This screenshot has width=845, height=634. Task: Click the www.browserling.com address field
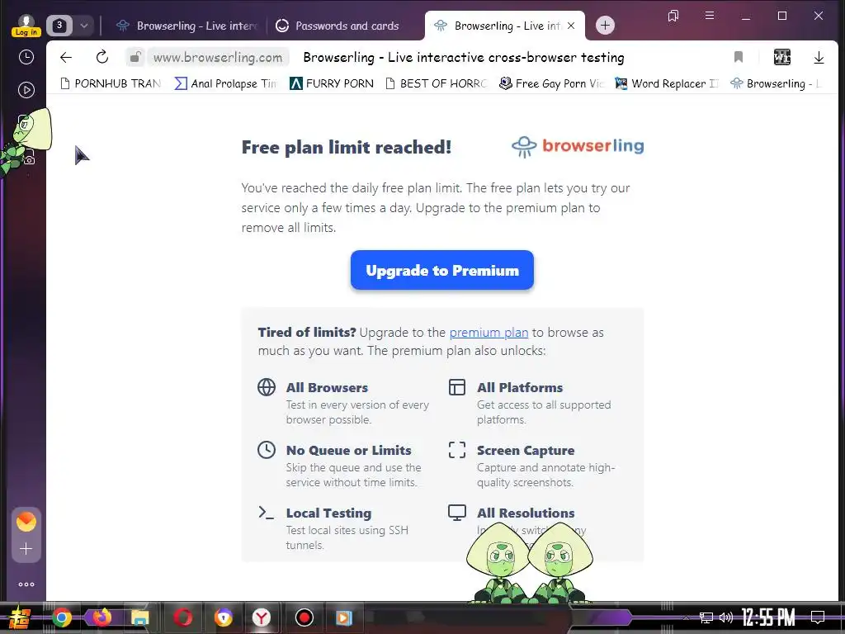point(218,57)
